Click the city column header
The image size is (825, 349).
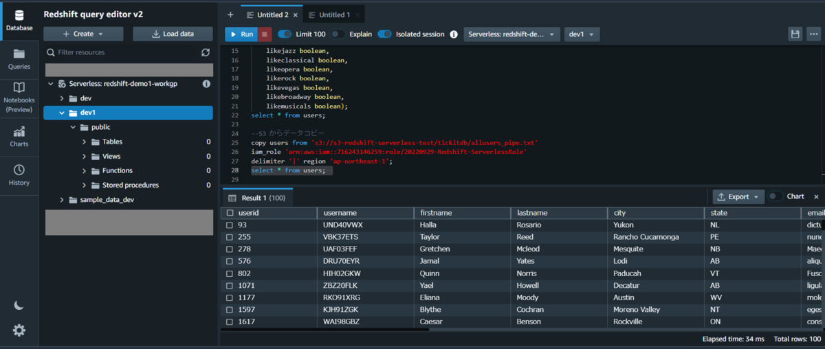coord(657,213)
